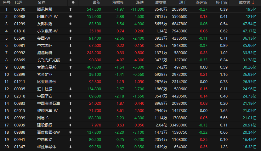Sort by 名称 column header

[x=42, y=3]
